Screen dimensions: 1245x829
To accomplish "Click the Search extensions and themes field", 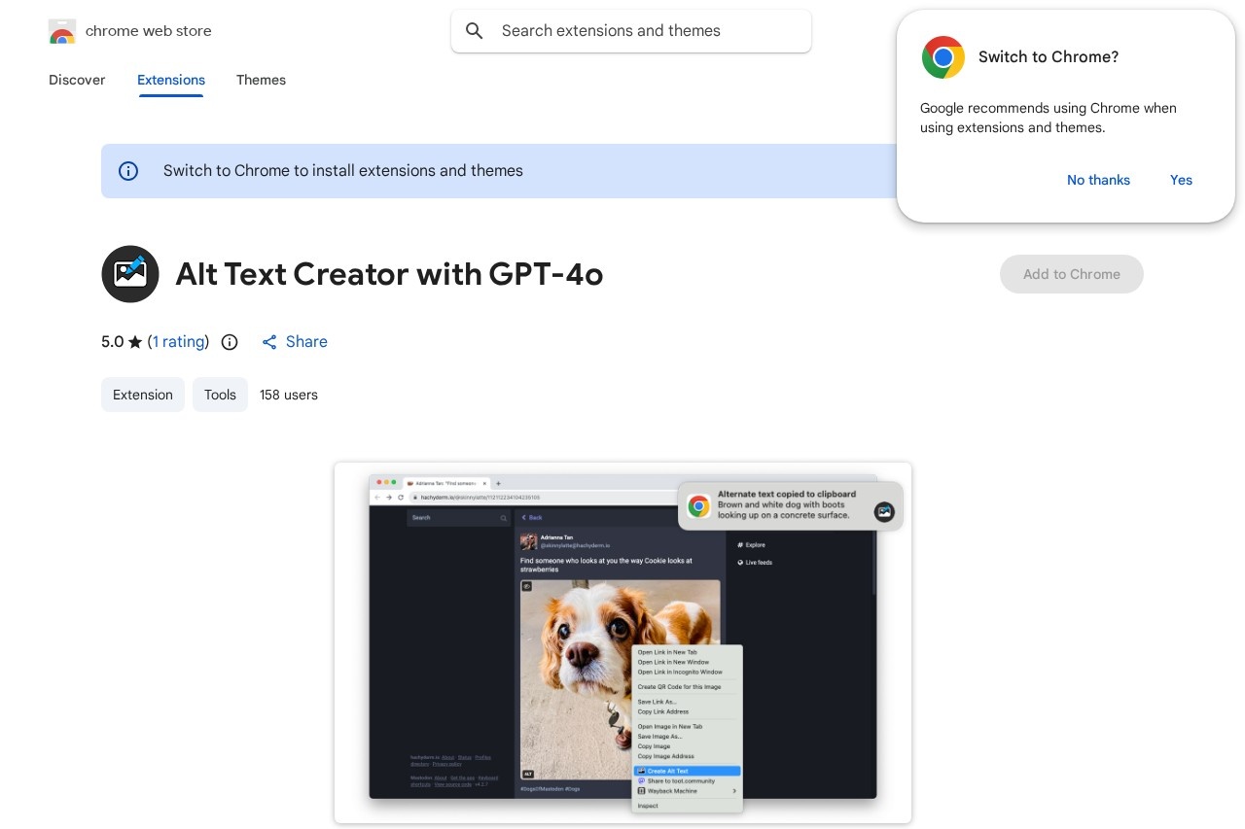I will pyautogui.click(x=631, y=30).
